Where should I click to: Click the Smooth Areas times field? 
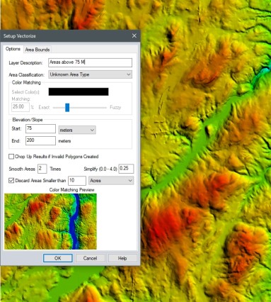coord(42,169)
